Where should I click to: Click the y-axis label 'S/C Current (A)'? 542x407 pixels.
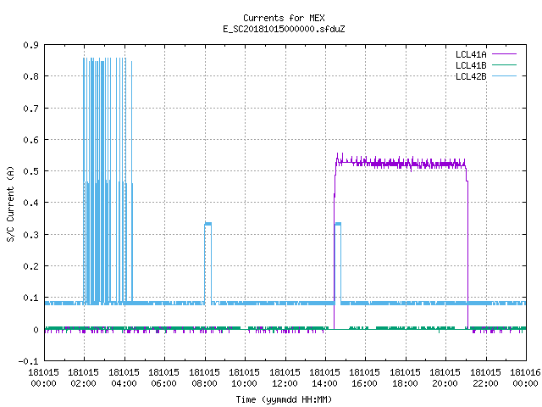11,203
